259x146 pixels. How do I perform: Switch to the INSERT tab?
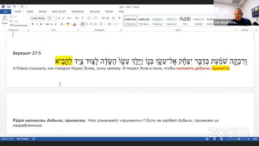30,12
